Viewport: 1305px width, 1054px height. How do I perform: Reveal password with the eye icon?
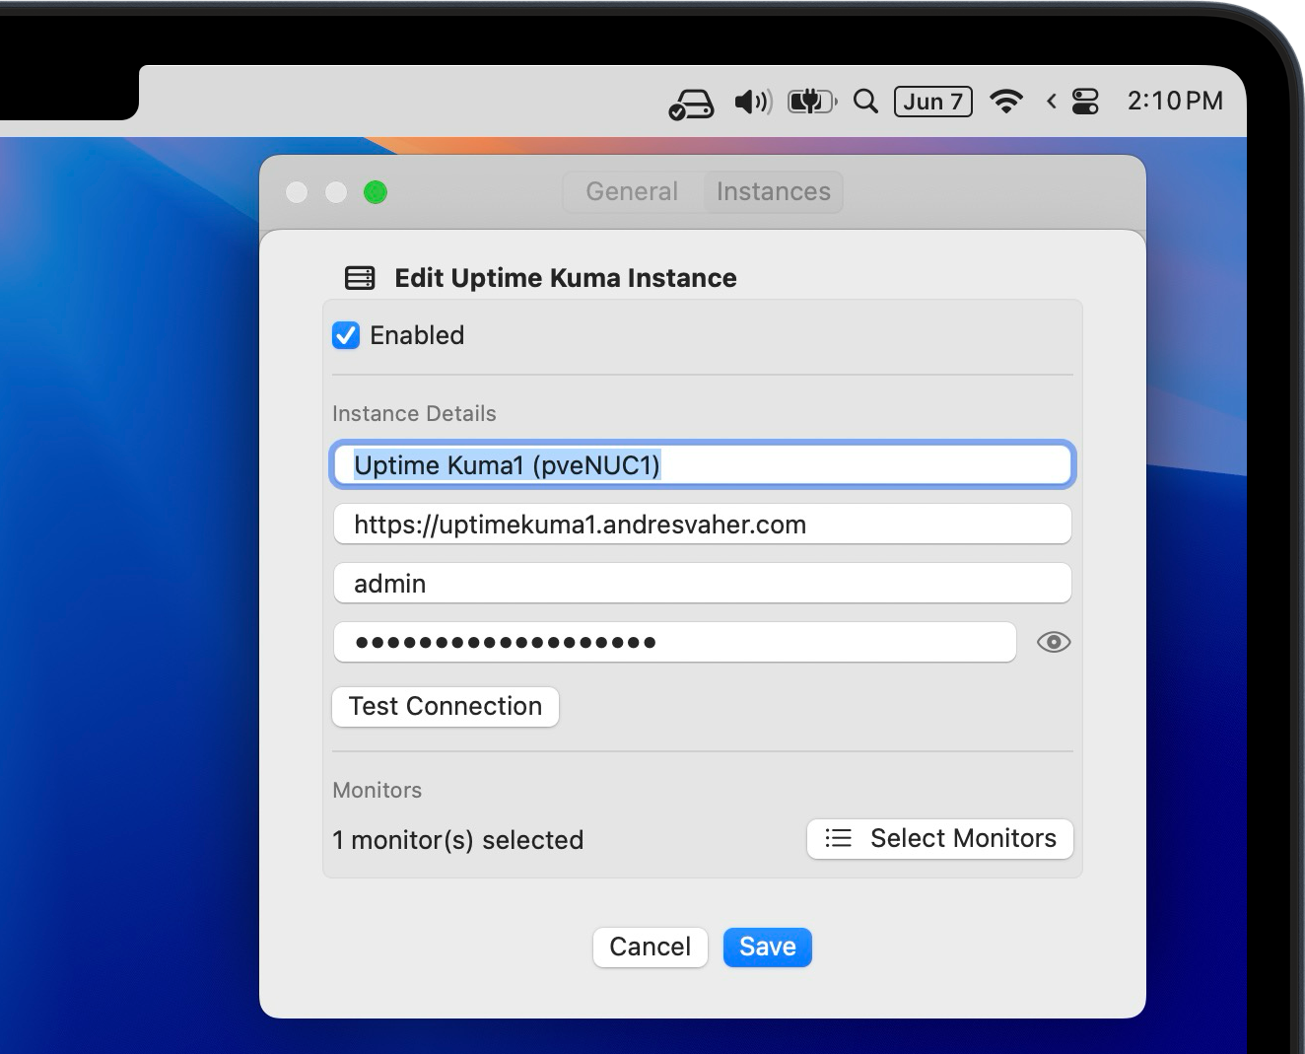click(x=1054, y=642)
